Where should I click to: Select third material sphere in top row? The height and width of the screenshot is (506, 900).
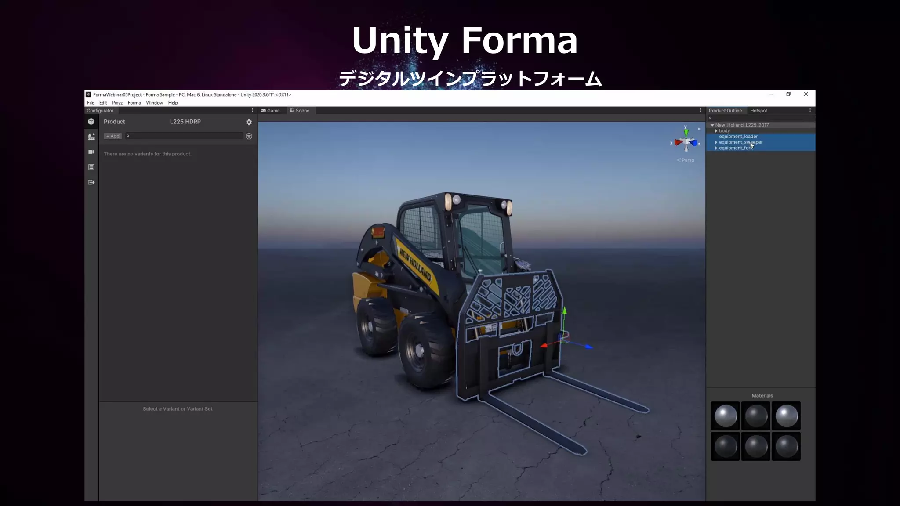pos(786,416)
